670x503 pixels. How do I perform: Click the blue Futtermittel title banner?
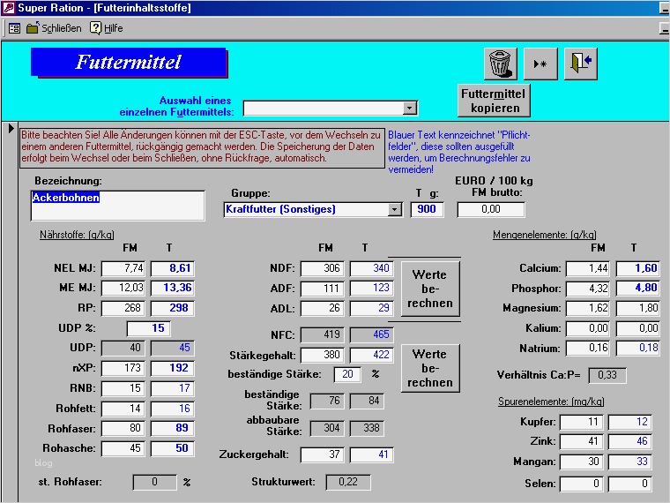(128, 62)
